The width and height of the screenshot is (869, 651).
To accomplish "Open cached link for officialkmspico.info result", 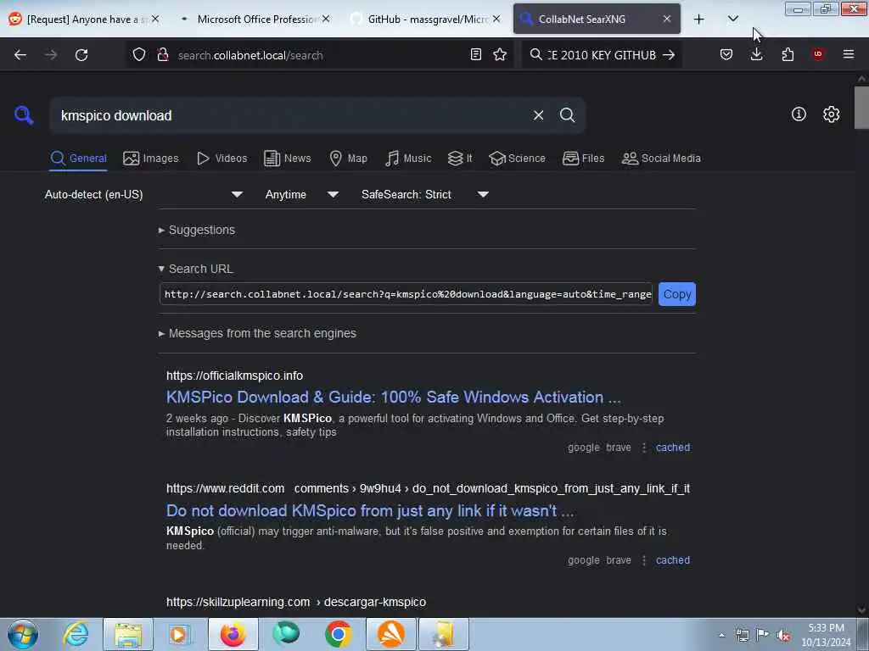I will coord(673,448).
